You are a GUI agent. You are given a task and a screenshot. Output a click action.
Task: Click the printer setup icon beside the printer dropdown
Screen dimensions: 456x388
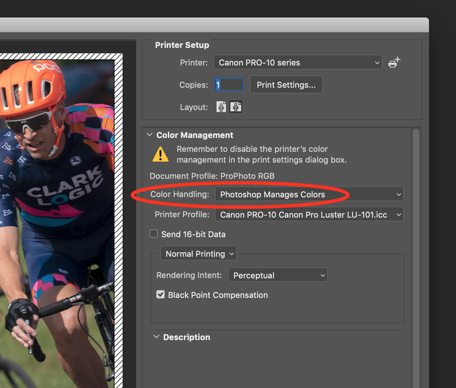point(394,62)
